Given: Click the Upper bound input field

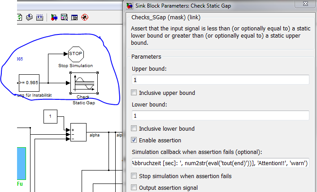Looking at the screenshot, I should coord(220,80).
